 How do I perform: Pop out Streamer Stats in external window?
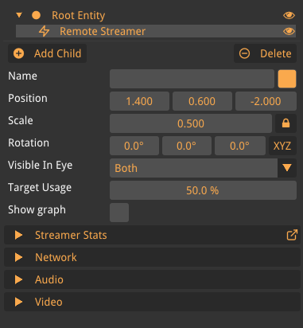(292, 235)
